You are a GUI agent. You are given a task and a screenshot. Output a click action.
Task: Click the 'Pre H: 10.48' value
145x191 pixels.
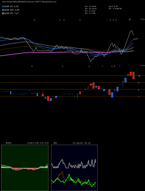(91, 9)
